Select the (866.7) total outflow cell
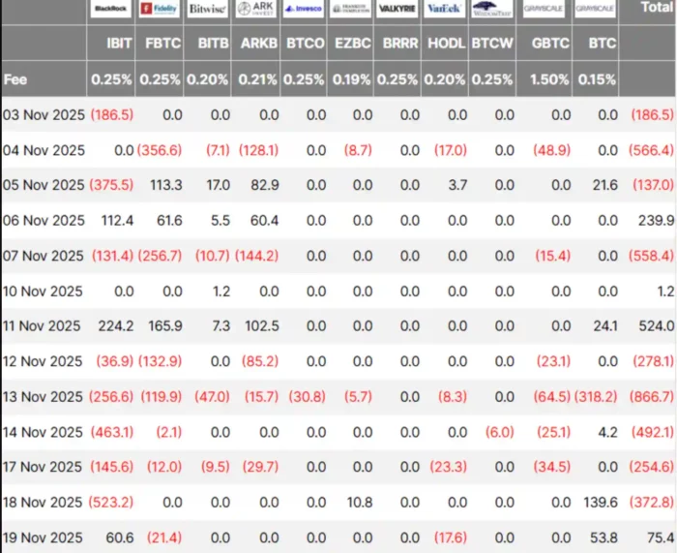This screenshot has height=553, width=677. 652,396
